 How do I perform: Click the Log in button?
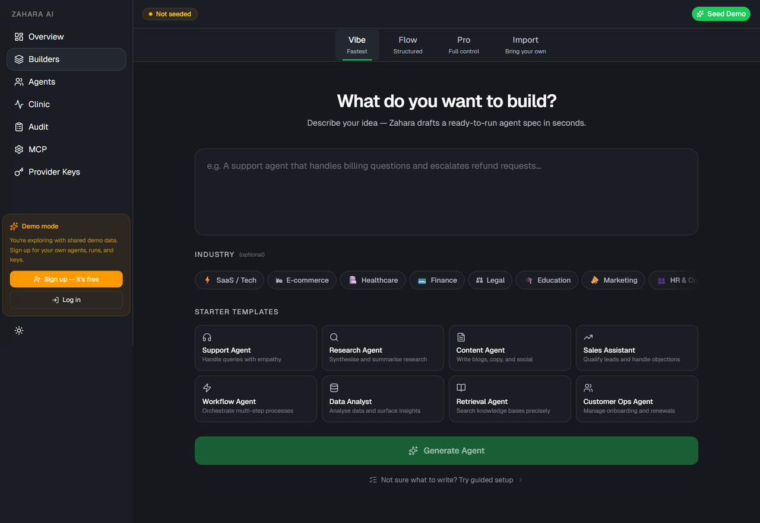[66, 300]
